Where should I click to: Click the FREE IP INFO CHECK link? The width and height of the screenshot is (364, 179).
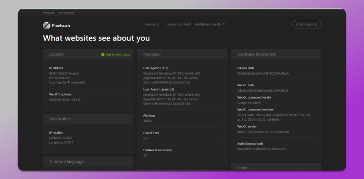(118, 55)
